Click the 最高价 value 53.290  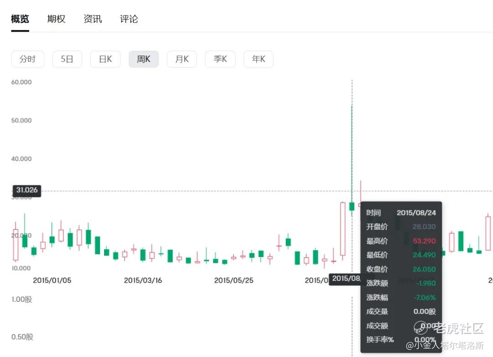pos(424,241)
